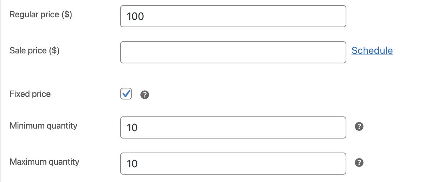This screenshot has height=182, width=423.
Task: Click the Maximum quantity label
Action: (x=44, y=161)
